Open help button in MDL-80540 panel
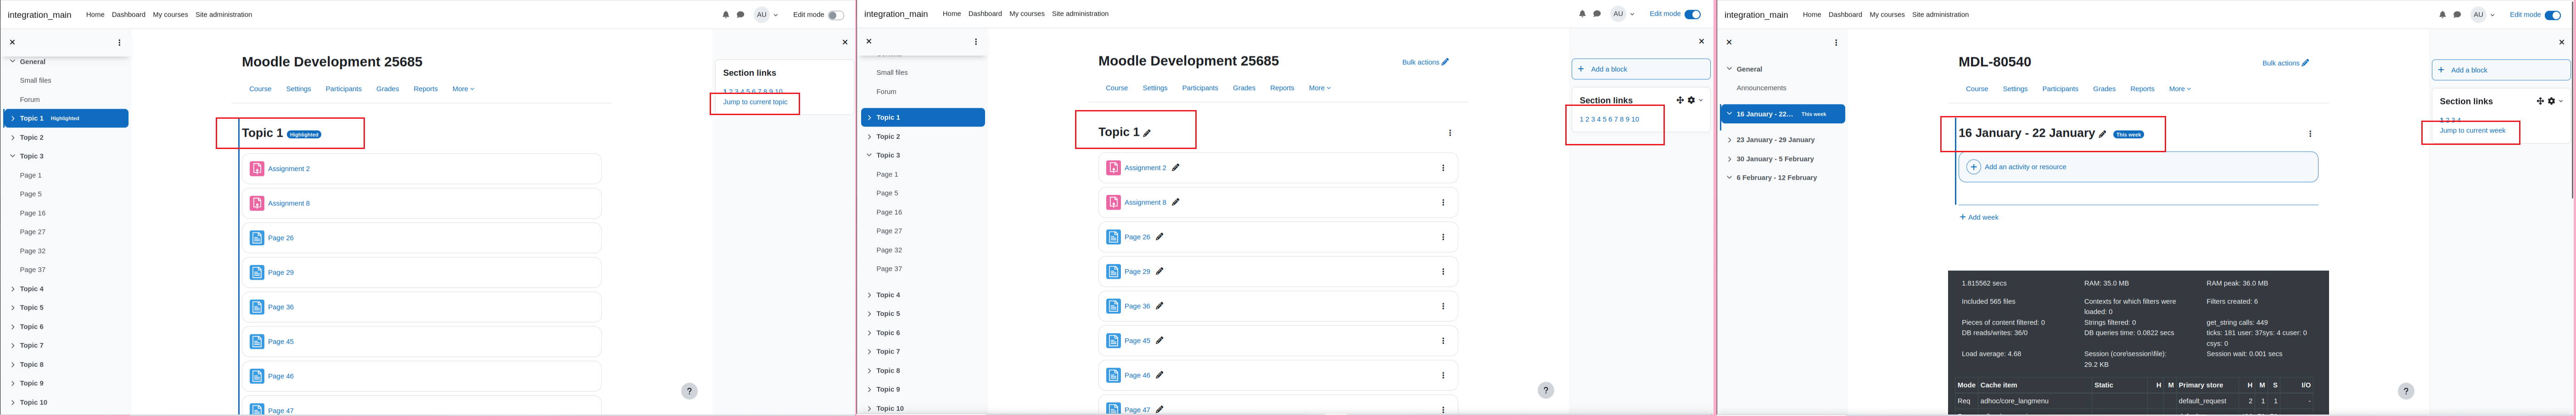2576x420 pixels. [2406, 391]
